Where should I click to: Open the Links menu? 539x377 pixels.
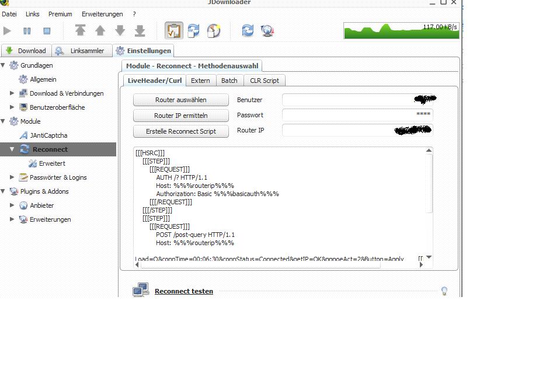[x=32, y=14]
